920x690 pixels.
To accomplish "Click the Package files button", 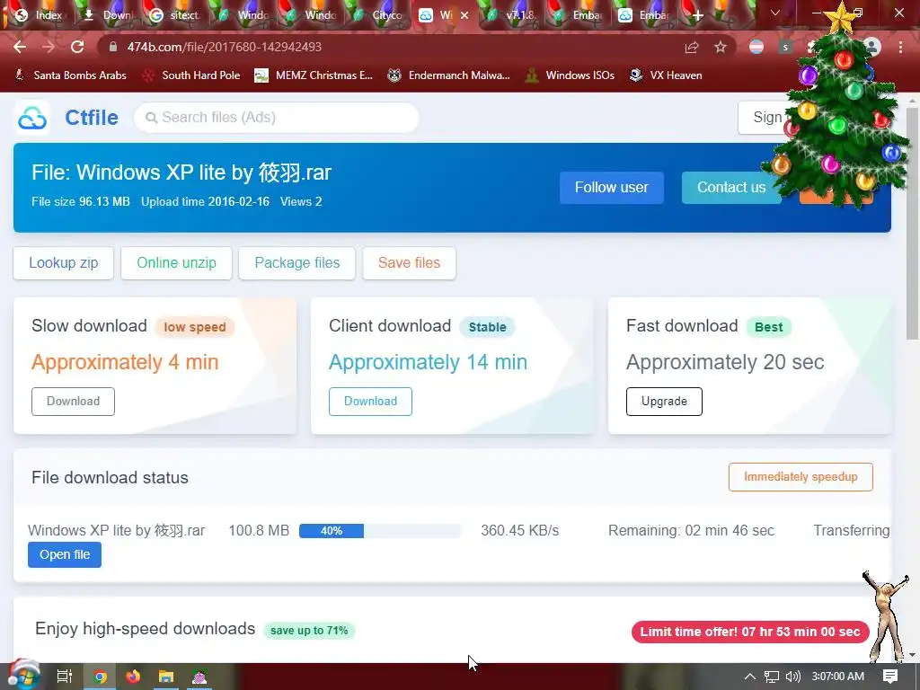I will (x=296, y=263).
